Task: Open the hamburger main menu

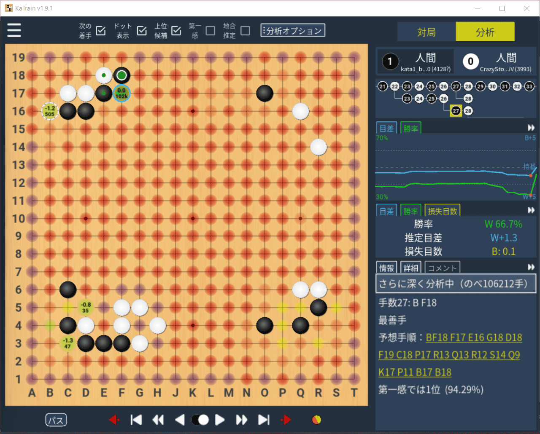Action: pyautogui.click(x=14, y=30)
